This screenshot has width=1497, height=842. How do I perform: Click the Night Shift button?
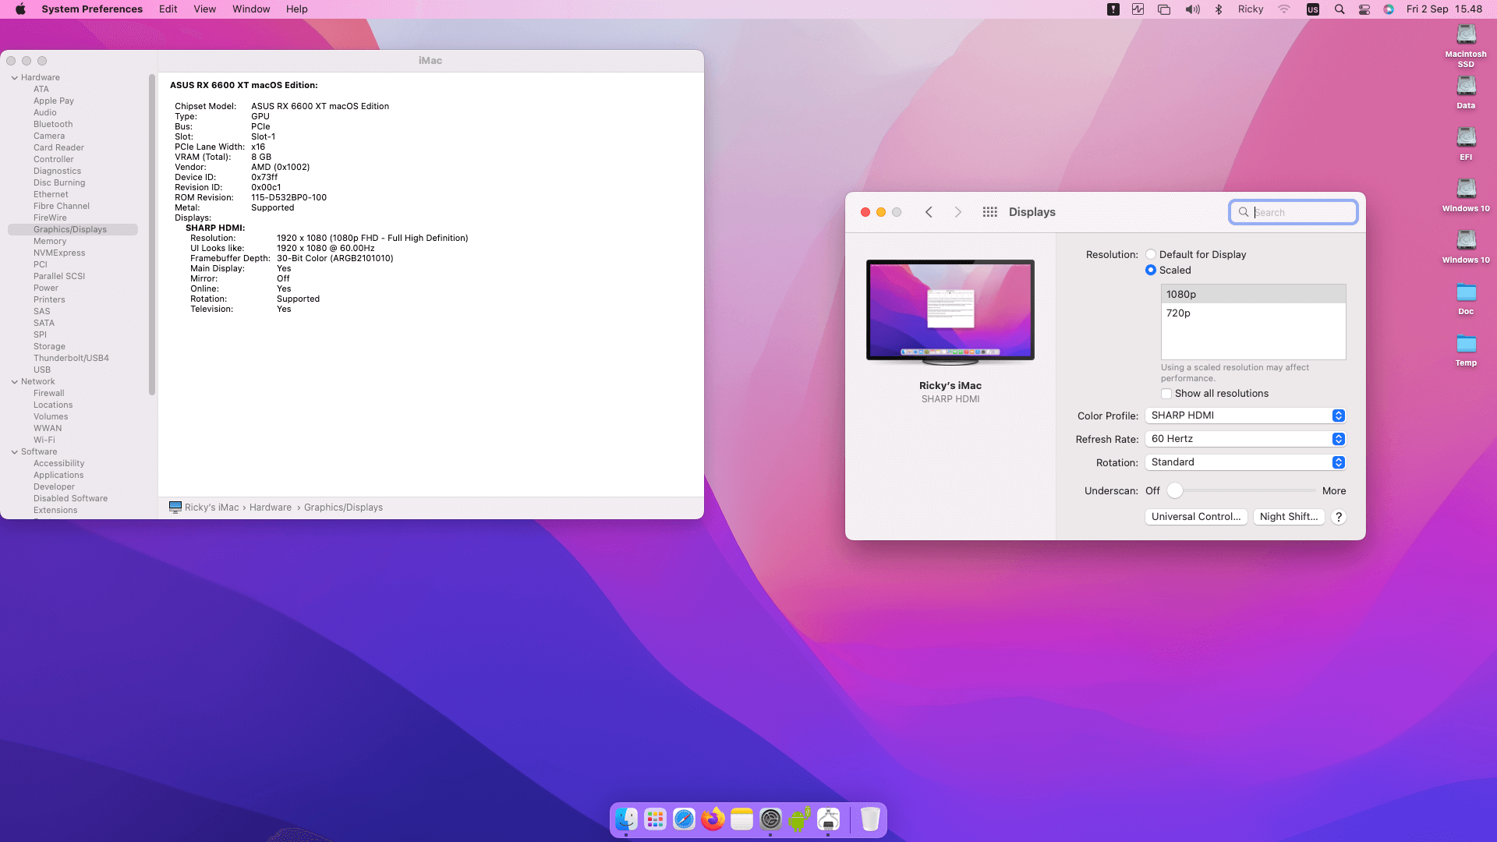[1288, 517]
